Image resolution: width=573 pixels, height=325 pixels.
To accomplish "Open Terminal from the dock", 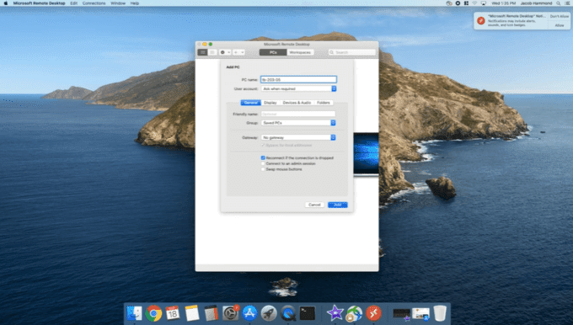I will 308,313.
